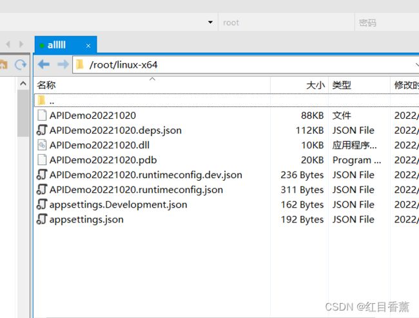Select APIDemo20221020.runtimeconfig.json file name

[136, 190]
